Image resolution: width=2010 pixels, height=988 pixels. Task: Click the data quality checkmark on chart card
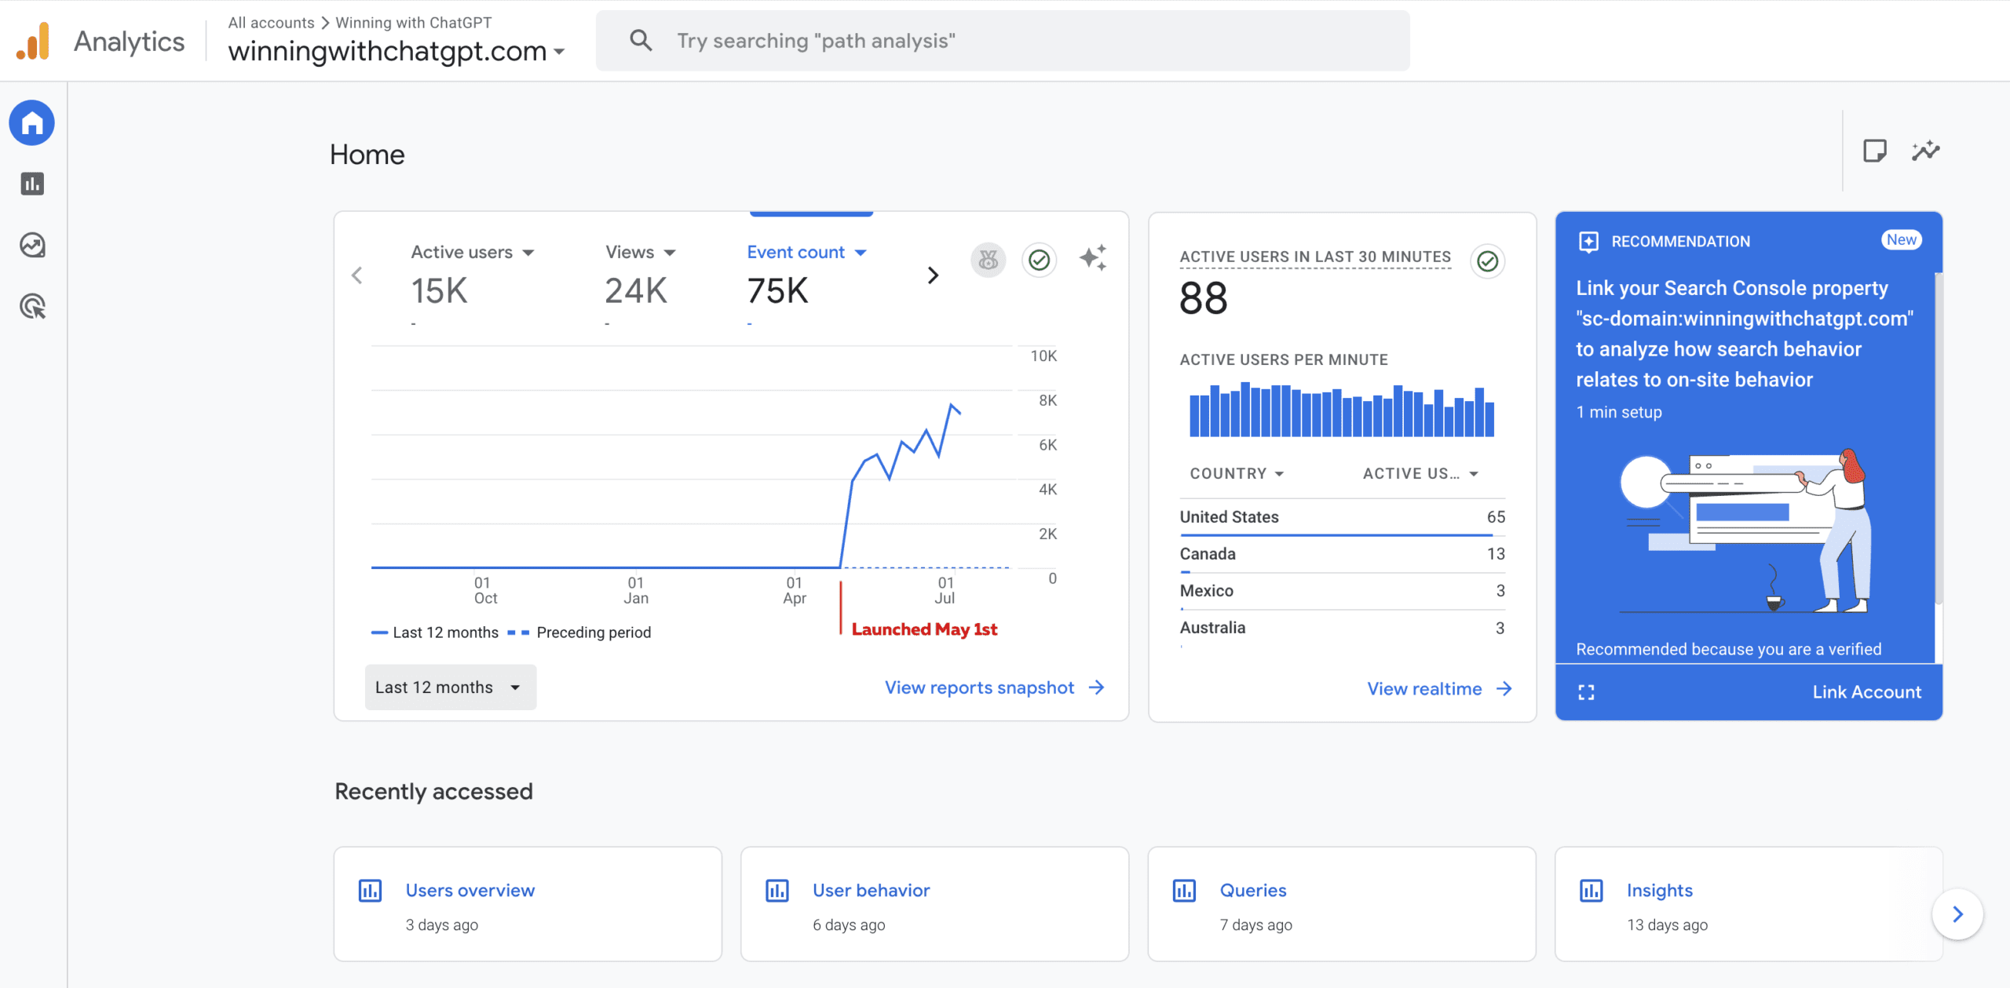click(x=1040, y=260)
